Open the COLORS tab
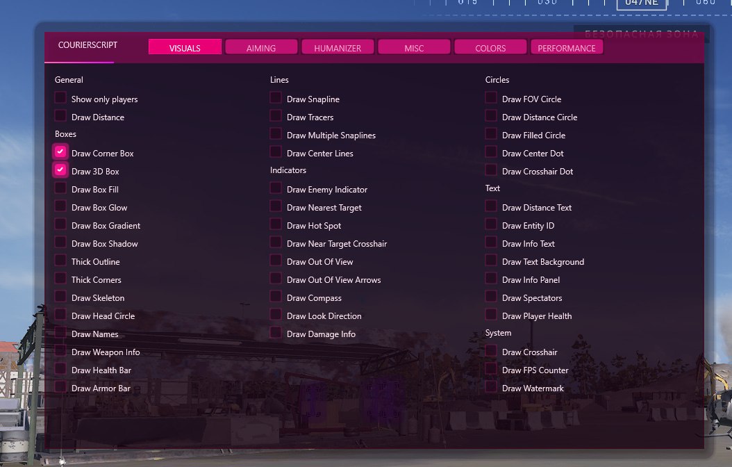Viewport: 732px width, 467px height. 490,47
